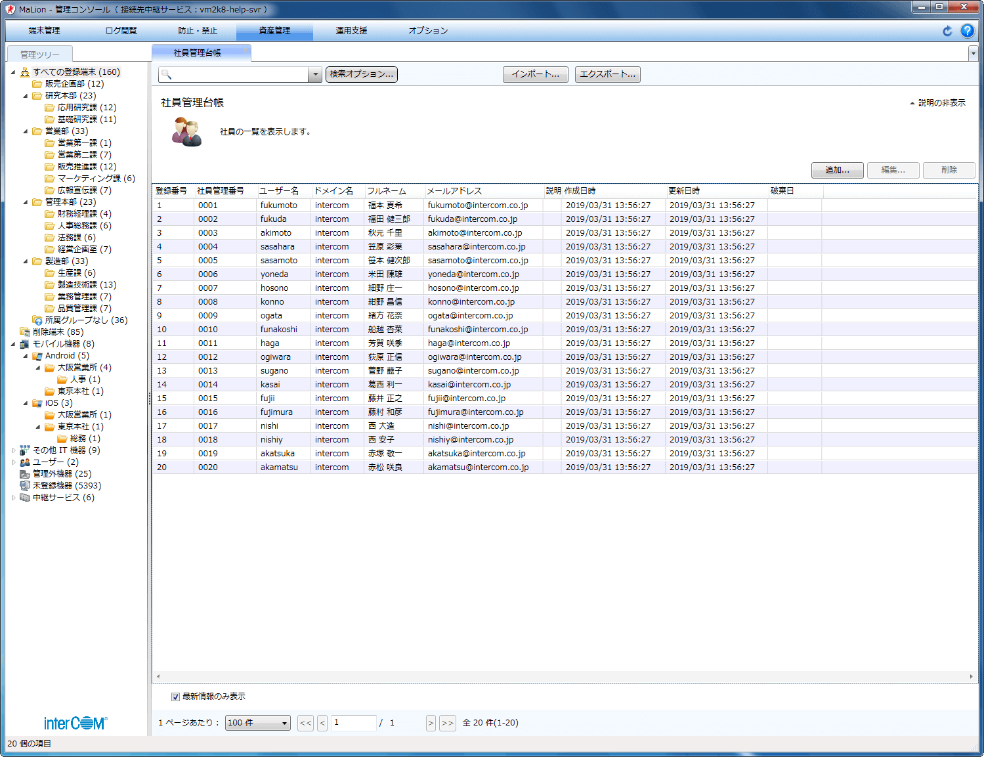Click the モバイル機器 icon in tree
The height and width of the screenshot is (757, 984).
[25, 344]
